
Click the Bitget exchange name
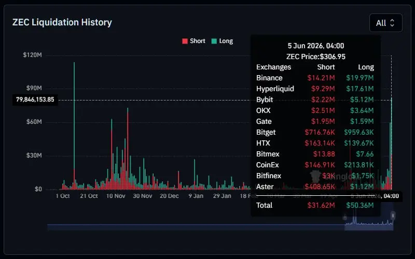coord(266,132)
